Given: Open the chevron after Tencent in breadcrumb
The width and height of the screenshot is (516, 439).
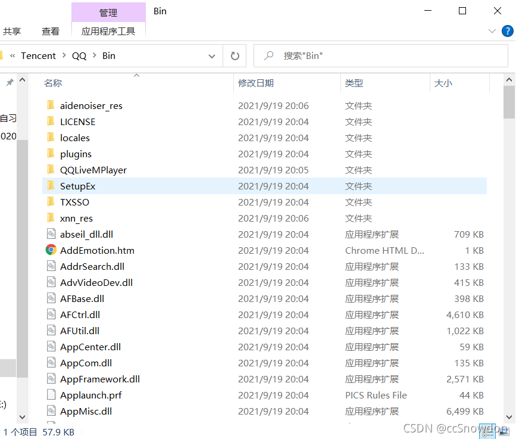Looking at the screenshot, I should click(x=64, y=55).
